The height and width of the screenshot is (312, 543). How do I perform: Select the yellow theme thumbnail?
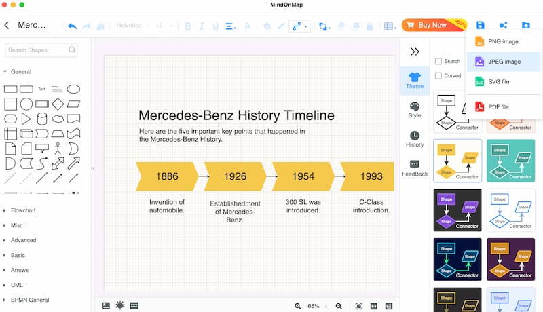(x=457, y=161)
